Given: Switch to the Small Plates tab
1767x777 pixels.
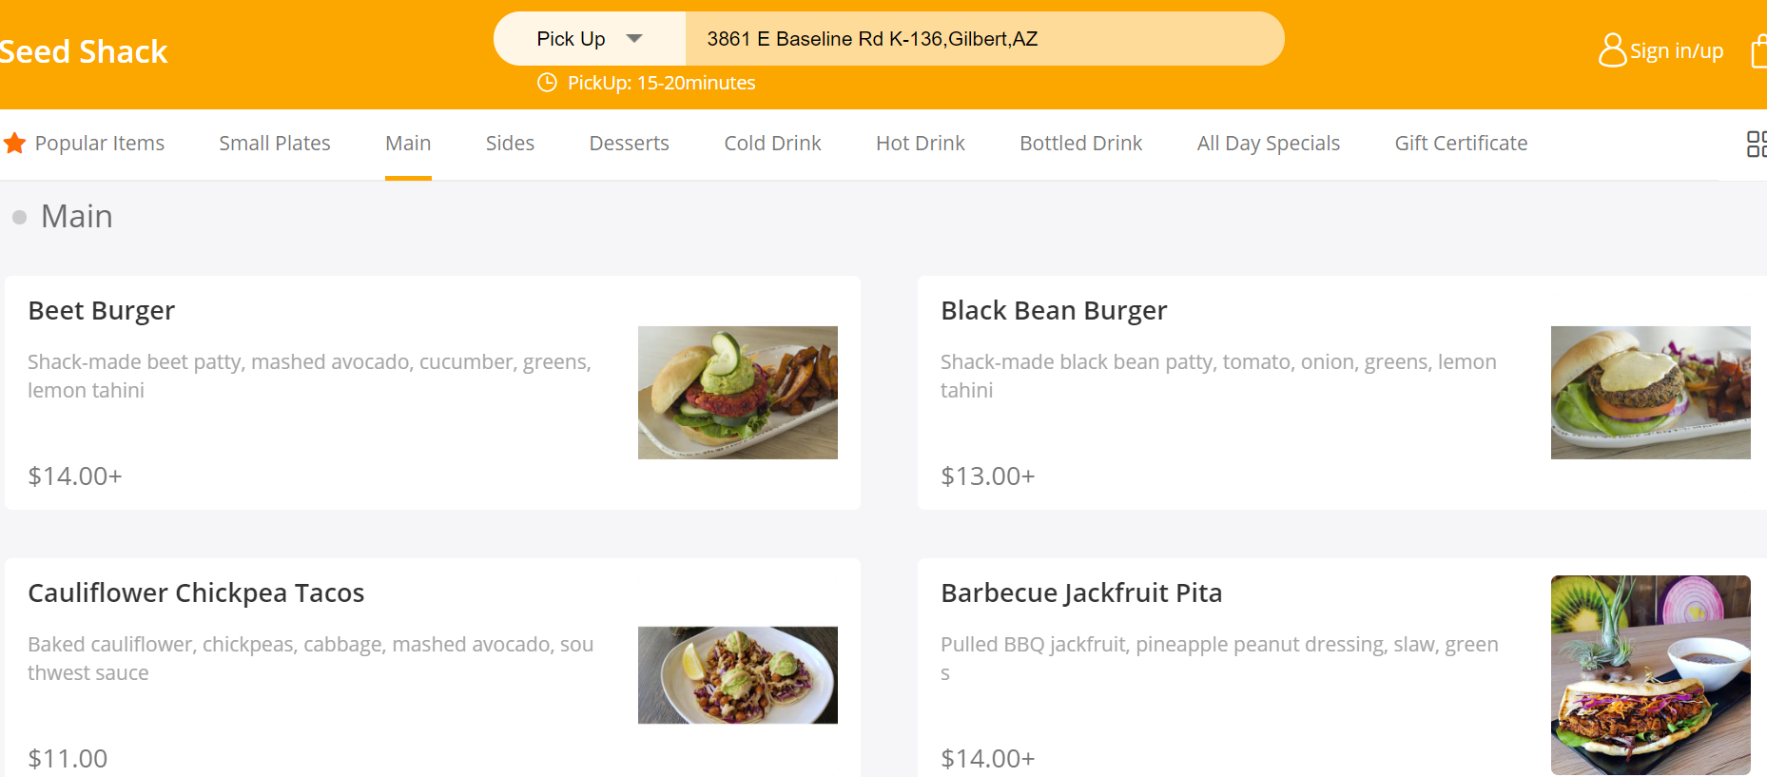Looking at the screenshot, I should click(275, 144).
